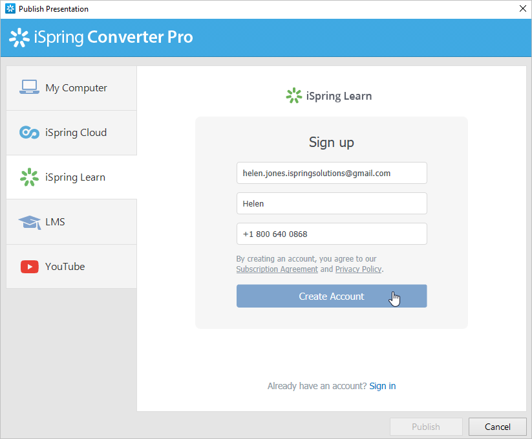The image size is (532, 439).
Task: Switch to the iSpring Cloud tab
Action: pyautogui.click(x=72, y=133)
